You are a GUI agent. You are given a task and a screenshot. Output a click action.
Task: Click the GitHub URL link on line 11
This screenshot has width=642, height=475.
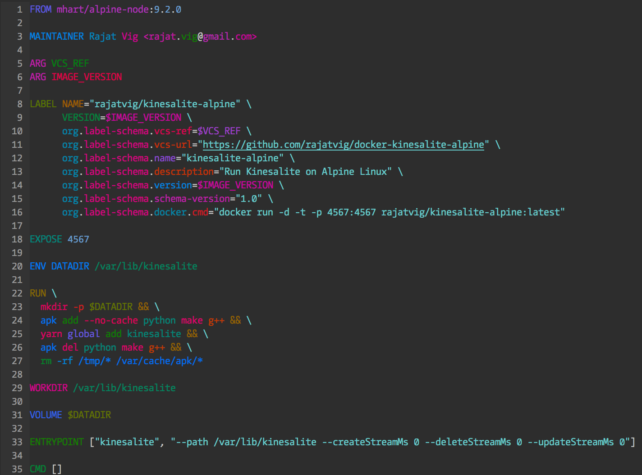[344, 145]
